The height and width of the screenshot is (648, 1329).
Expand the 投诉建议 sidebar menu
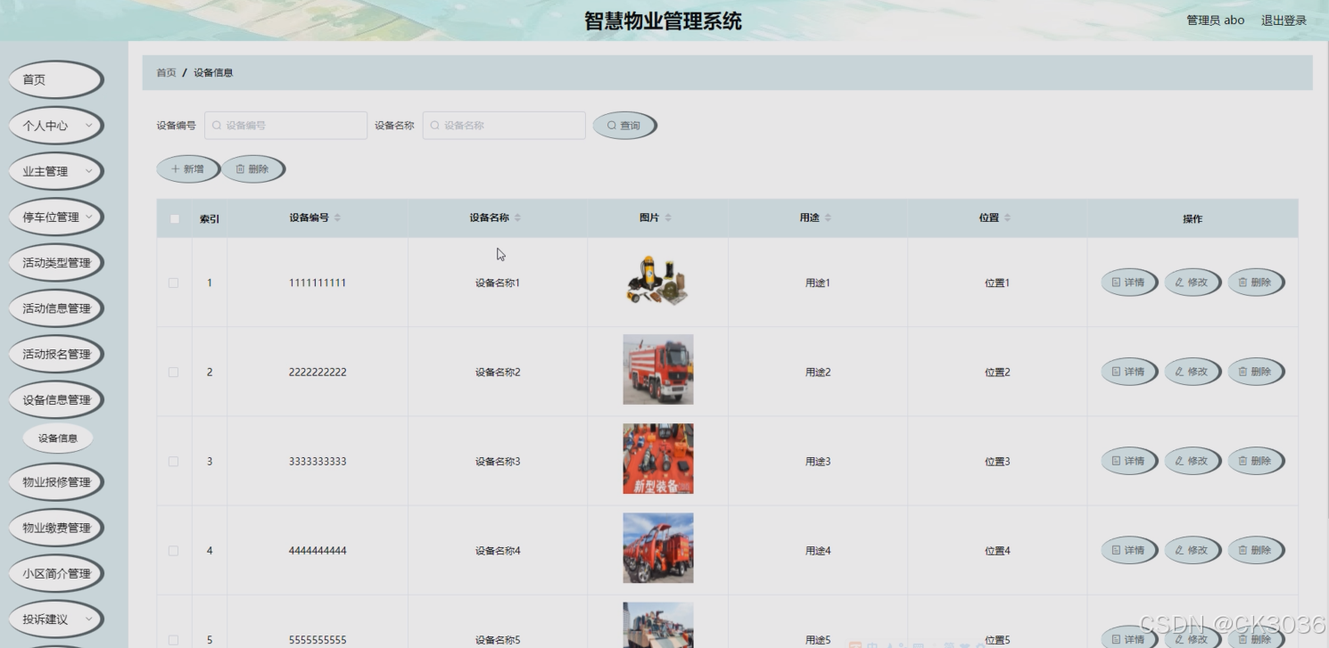click(56, 619)
